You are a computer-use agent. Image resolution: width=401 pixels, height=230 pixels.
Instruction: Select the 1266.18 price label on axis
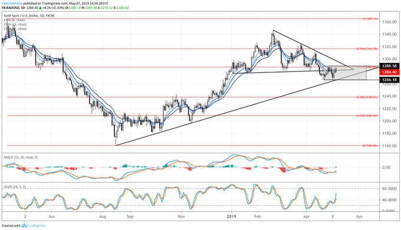389,80
